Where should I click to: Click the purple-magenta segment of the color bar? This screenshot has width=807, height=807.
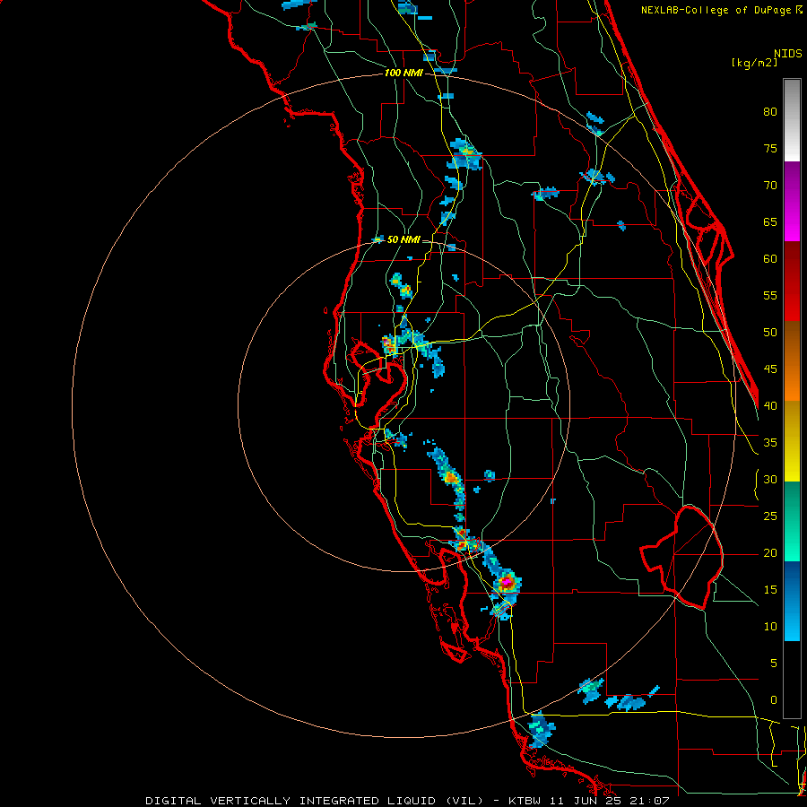coord(792,201)
